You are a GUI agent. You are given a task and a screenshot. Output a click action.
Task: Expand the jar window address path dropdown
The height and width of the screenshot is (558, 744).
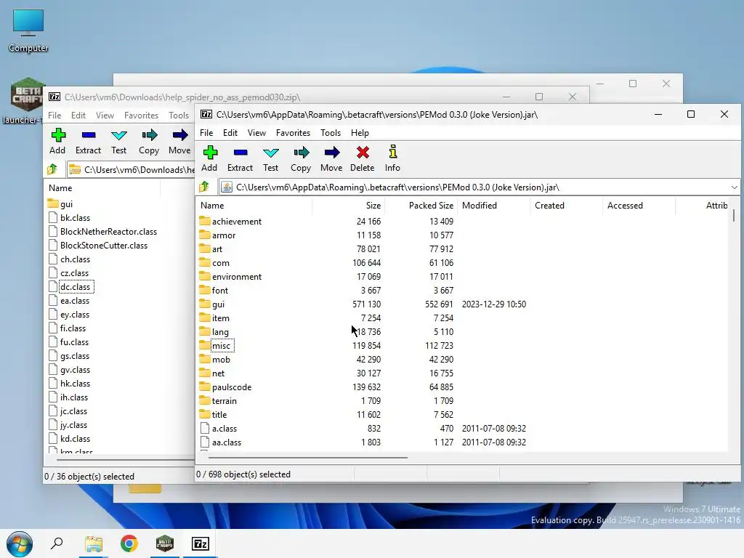tap(734, 187)
